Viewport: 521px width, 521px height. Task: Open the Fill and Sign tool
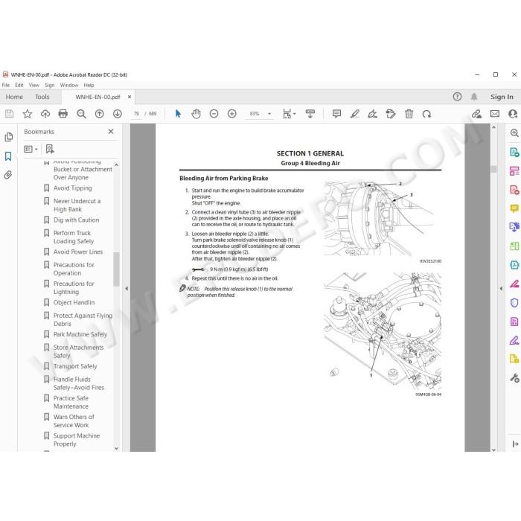[372, 114]
